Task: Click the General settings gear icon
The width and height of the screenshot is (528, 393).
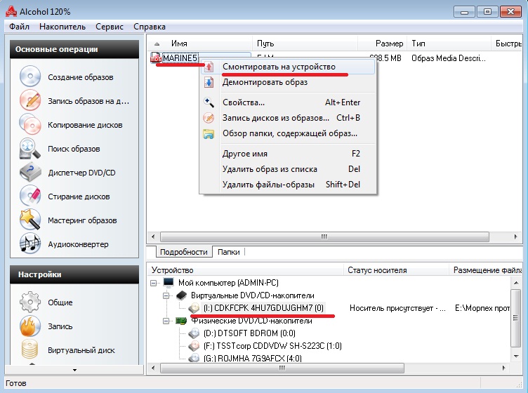Action: (x=30, y=302)
